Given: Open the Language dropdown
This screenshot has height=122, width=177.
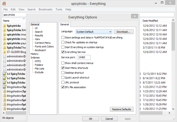Looking at the screenshot, I should coord(94,32).
